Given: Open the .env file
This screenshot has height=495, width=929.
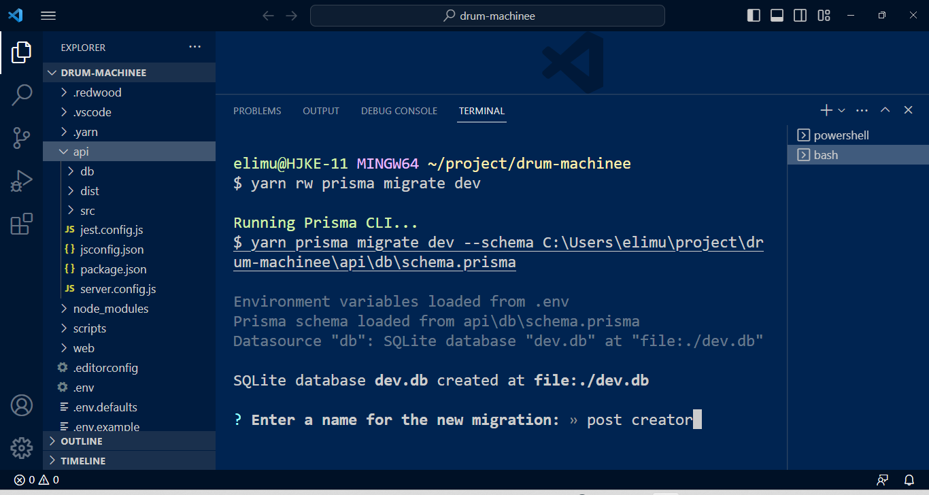Looking at the screenshot, I should point(129,388).
